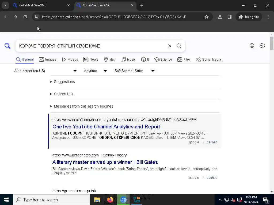Open SafeSearch Strict dropdown
The height and width of the screenshot is (205, 274).
[x=135, y=71]
